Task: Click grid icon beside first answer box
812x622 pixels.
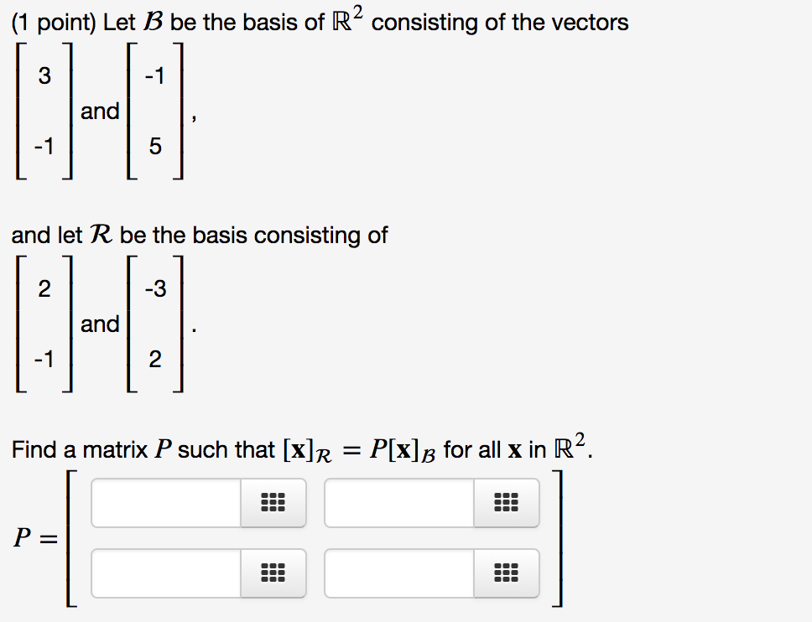Action: pyautogui.click(x=273, y=503)
